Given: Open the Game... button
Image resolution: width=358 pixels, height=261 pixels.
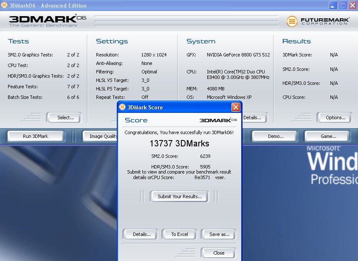Looking at the screenshot, I should [x=327, y=136].
